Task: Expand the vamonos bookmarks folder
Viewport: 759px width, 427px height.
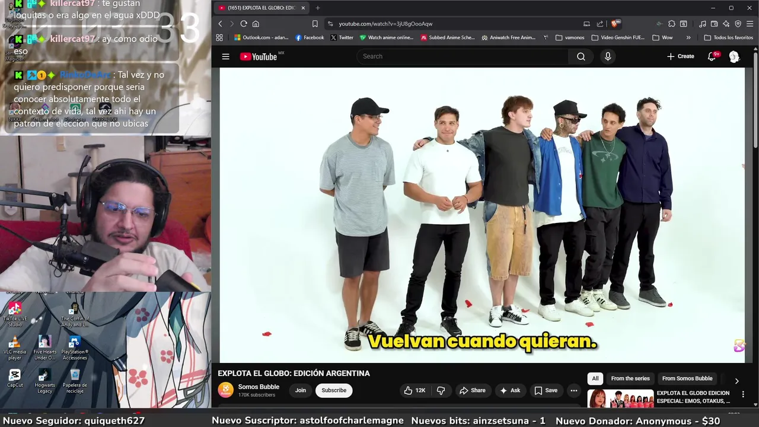Action: pyautogui.click(x=570, y=37)
